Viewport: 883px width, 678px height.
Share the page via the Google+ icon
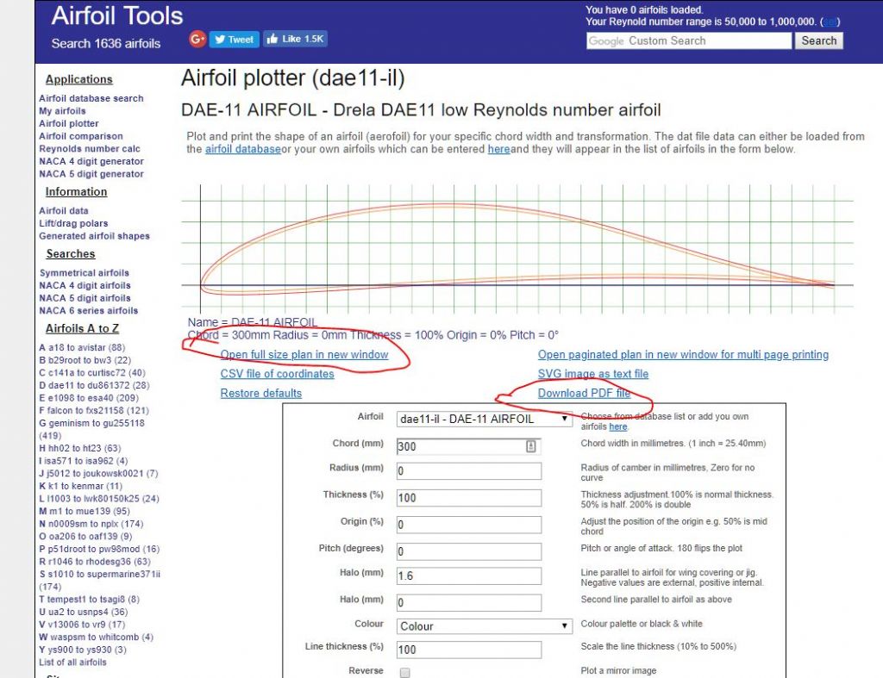coord(197,39)
